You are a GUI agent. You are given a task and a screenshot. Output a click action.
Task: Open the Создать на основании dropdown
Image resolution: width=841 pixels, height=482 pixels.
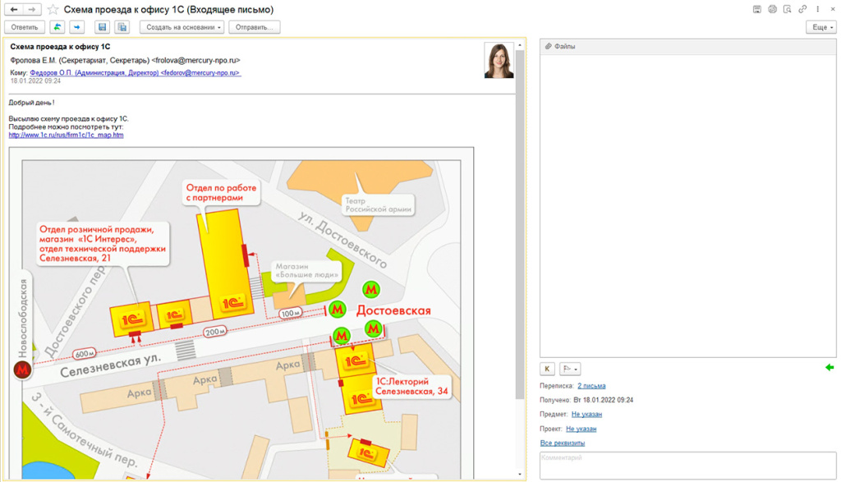[x=182, y=27]
